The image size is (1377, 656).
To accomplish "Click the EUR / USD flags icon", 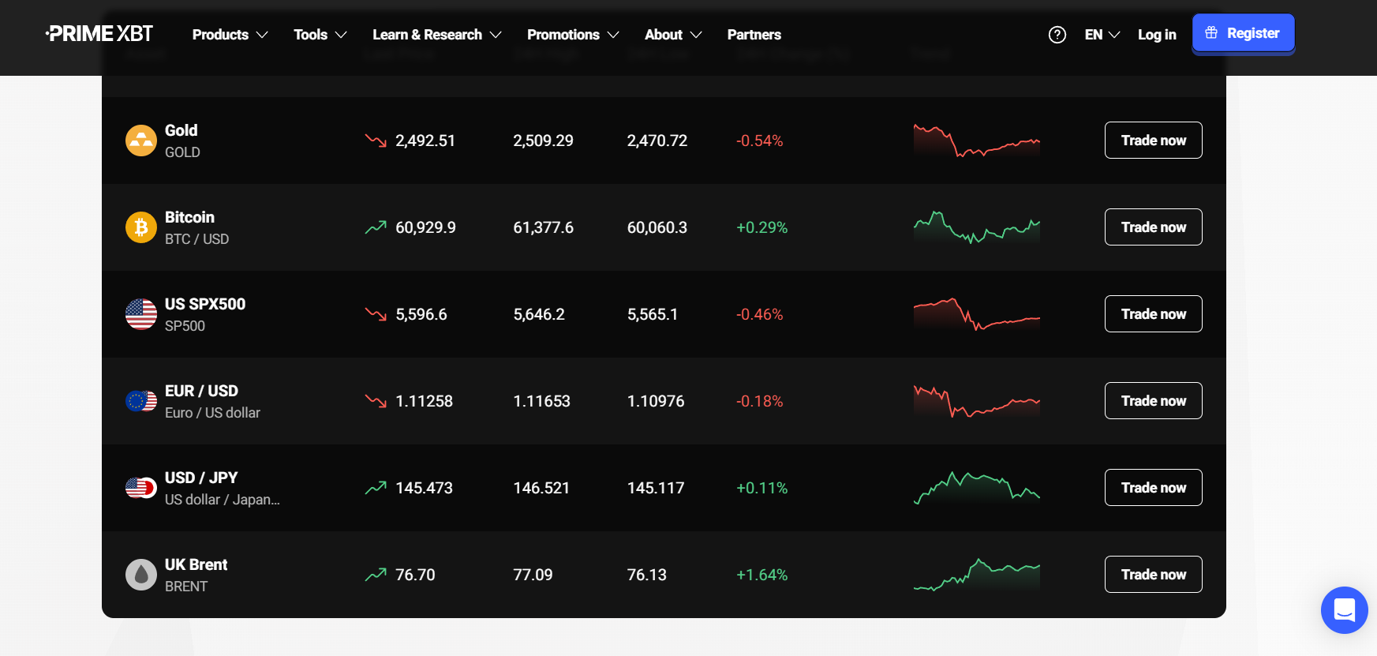I will pyautogui.click(x=141, y=401).
